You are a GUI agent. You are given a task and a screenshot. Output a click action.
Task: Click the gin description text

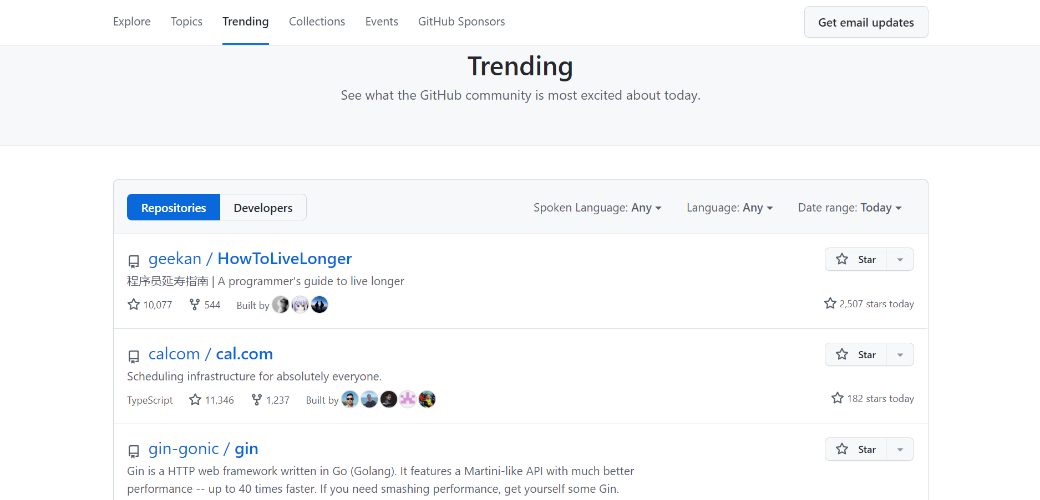tap(381, 480)
